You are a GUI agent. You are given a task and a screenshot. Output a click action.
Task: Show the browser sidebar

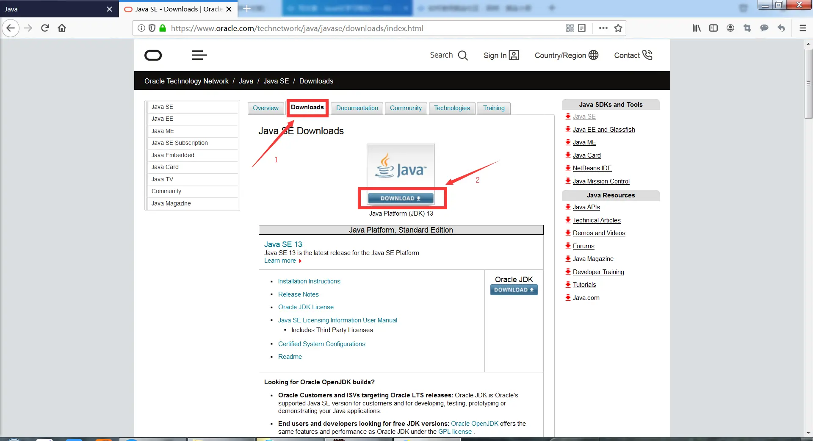coord(713,28)
